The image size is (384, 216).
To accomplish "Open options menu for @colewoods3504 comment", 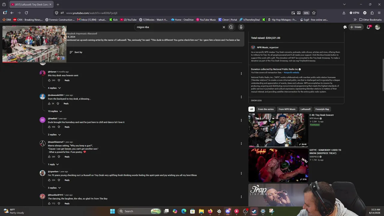I will (241, 97).
